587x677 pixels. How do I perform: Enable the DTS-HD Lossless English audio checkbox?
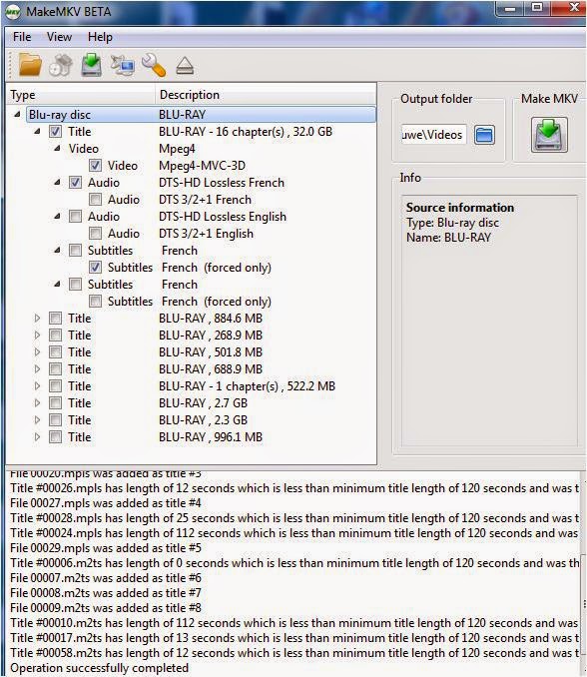click(75, 217)
